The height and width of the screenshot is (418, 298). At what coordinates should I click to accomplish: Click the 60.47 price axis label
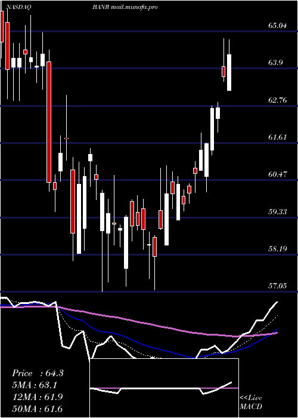point(278,174)
